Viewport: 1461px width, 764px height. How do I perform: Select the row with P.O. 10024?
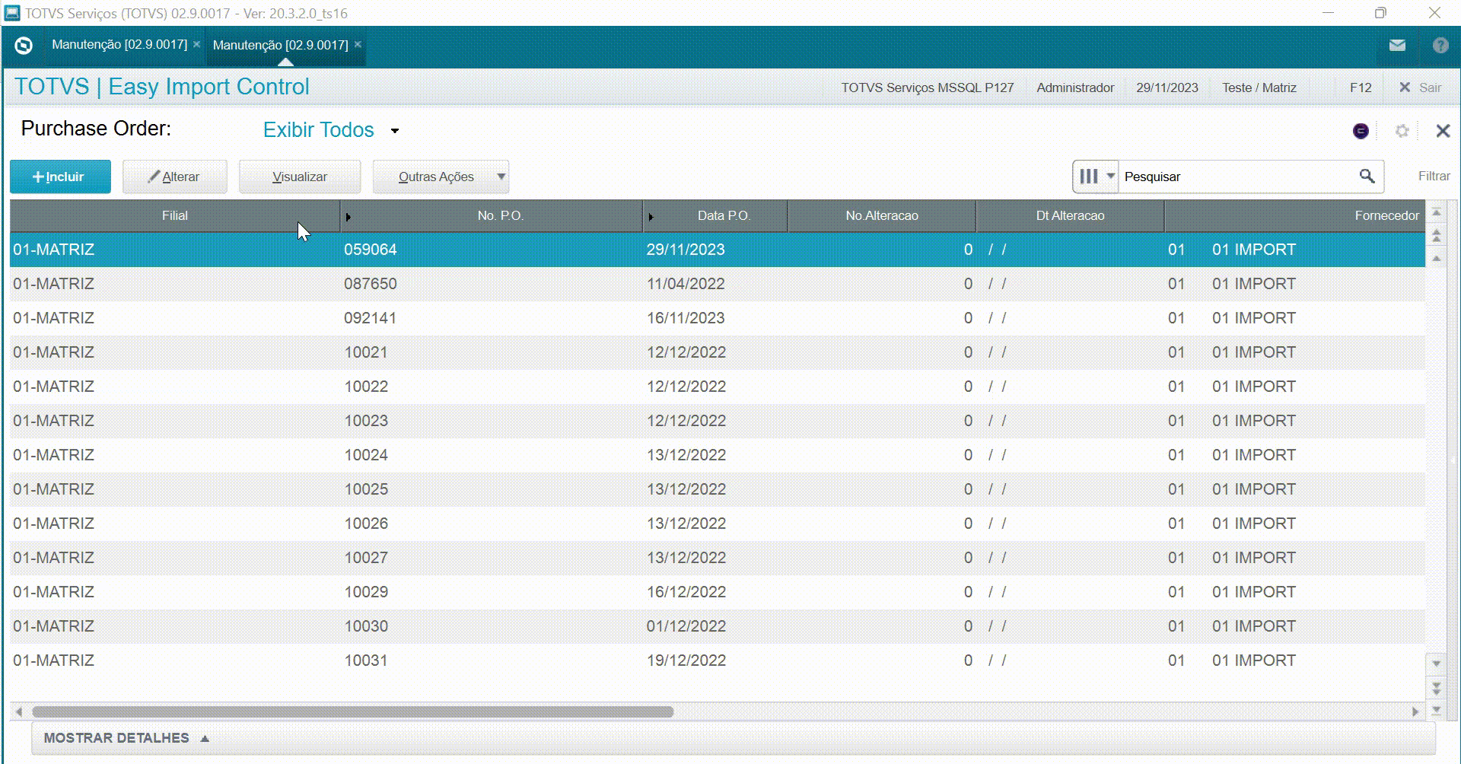tap(717, 455)
